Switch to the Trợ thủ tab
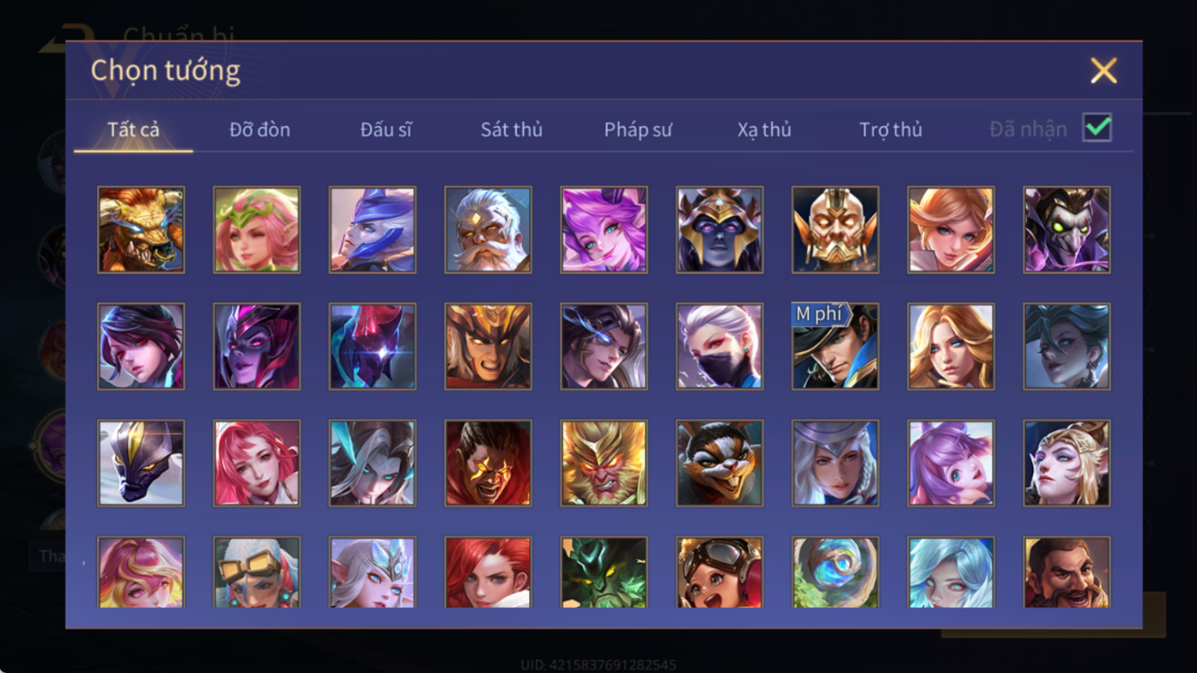Viewport: 1197px width, 673px height. [x=891, y=130]
